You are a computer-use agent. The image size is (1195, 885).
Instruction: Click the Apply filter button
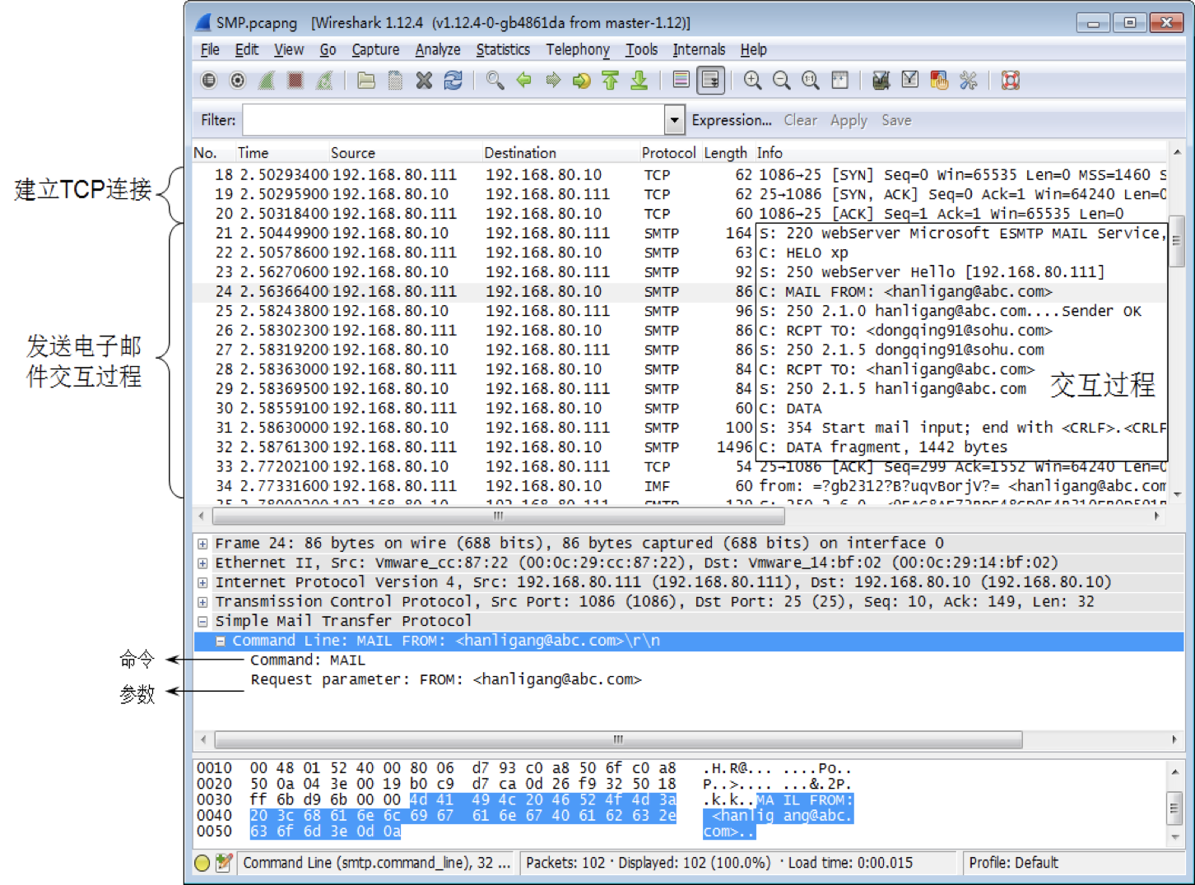pyautogui.click(x=849, y=120)
